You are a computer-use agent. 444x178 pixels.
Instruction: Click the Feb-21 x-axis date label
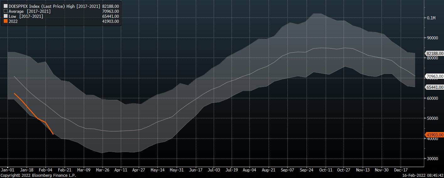pos(64,170)
